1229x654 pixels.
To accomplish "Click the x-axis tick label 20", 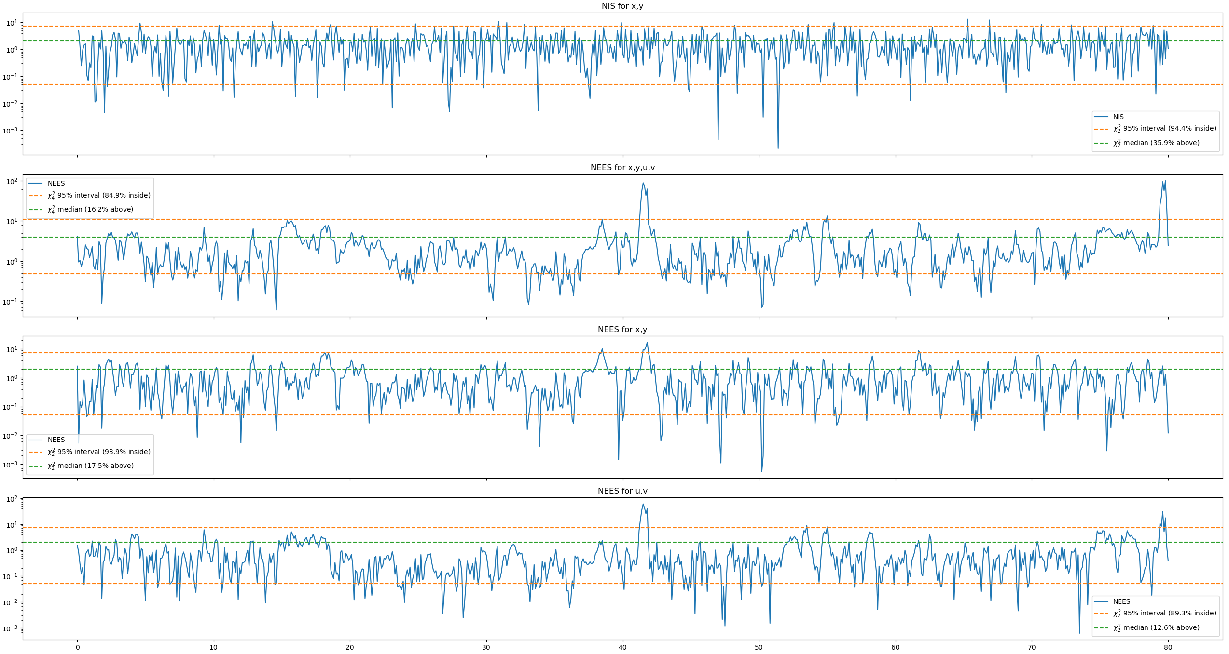I will (x=350, y=647).
